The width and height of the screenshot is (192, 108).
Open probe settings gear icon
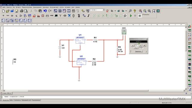(125, 16)
